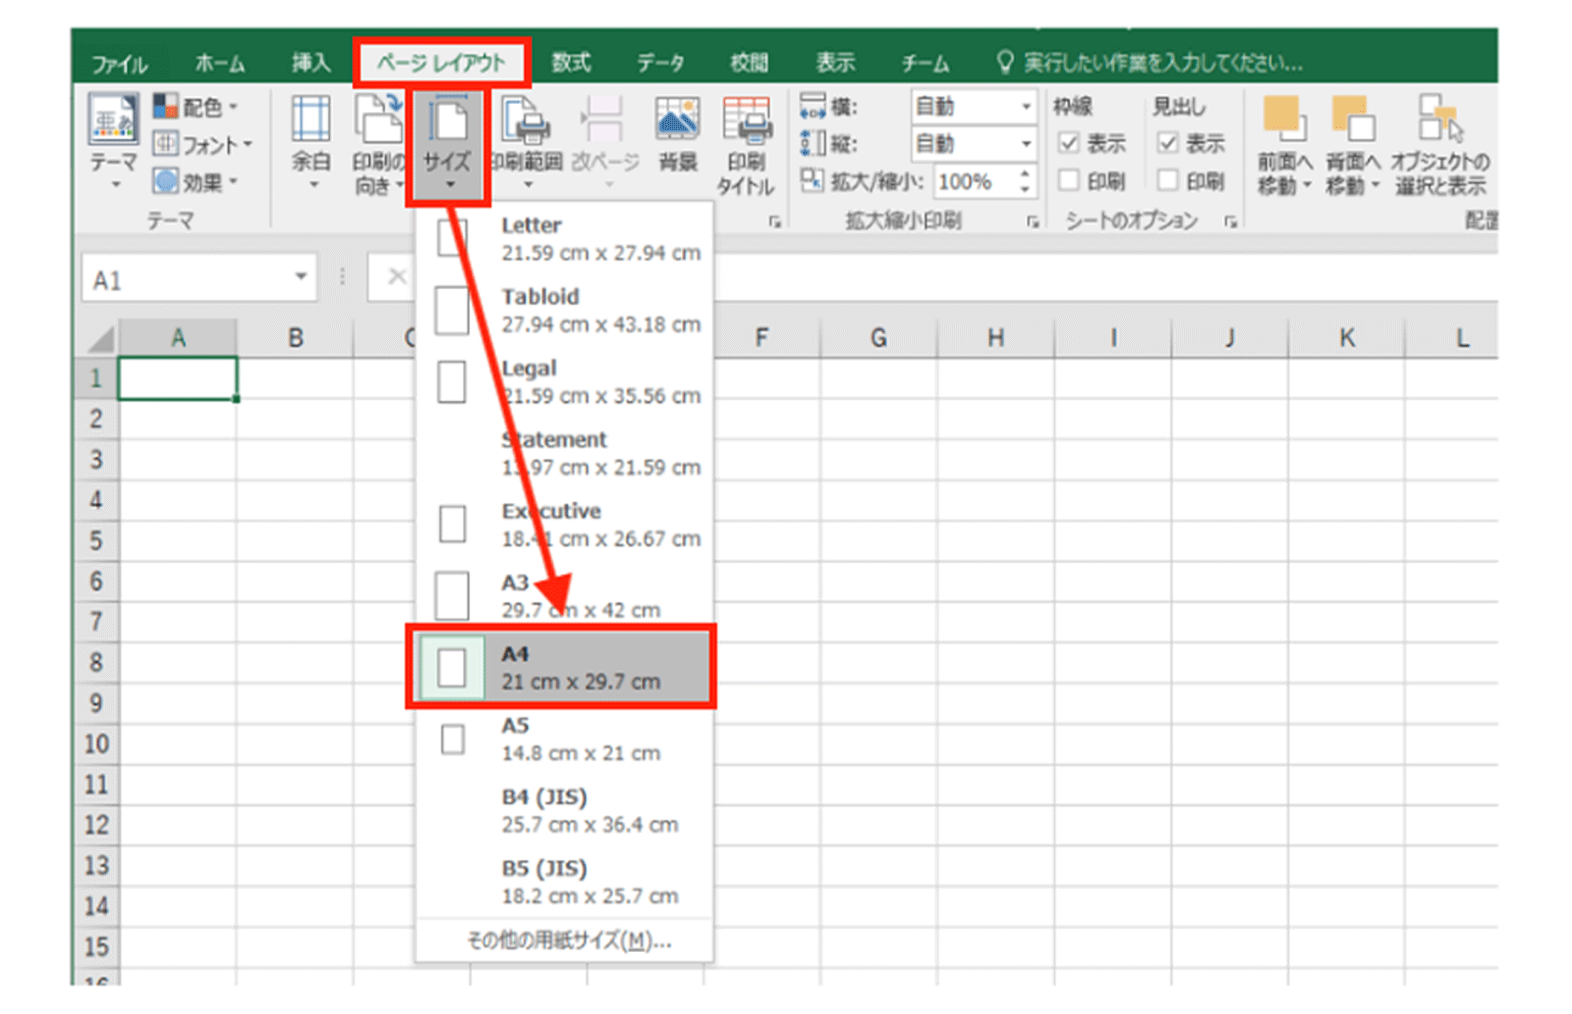Click the select-all corner triangle
Viewport: 1572px width, 1014px height.
tap(99, 339)
